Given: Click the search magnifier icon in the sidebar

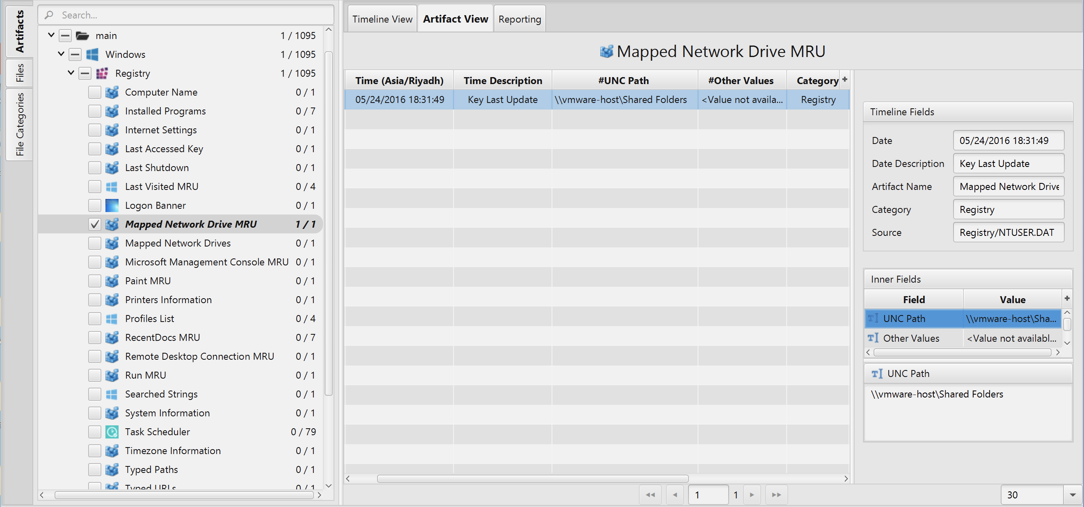Looking at the screenshot, I should [49, 15].
